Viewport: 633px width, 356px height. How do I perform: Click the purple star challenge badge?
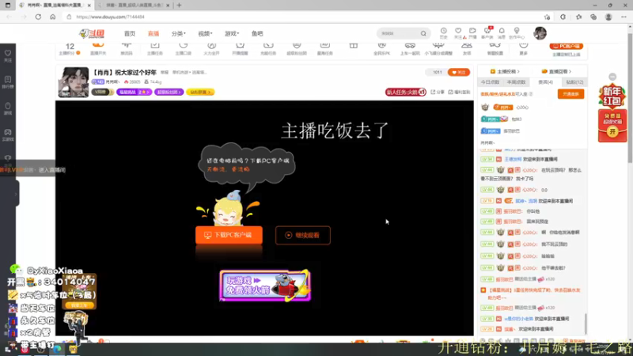pyautogui.click(x=134, y=92)
